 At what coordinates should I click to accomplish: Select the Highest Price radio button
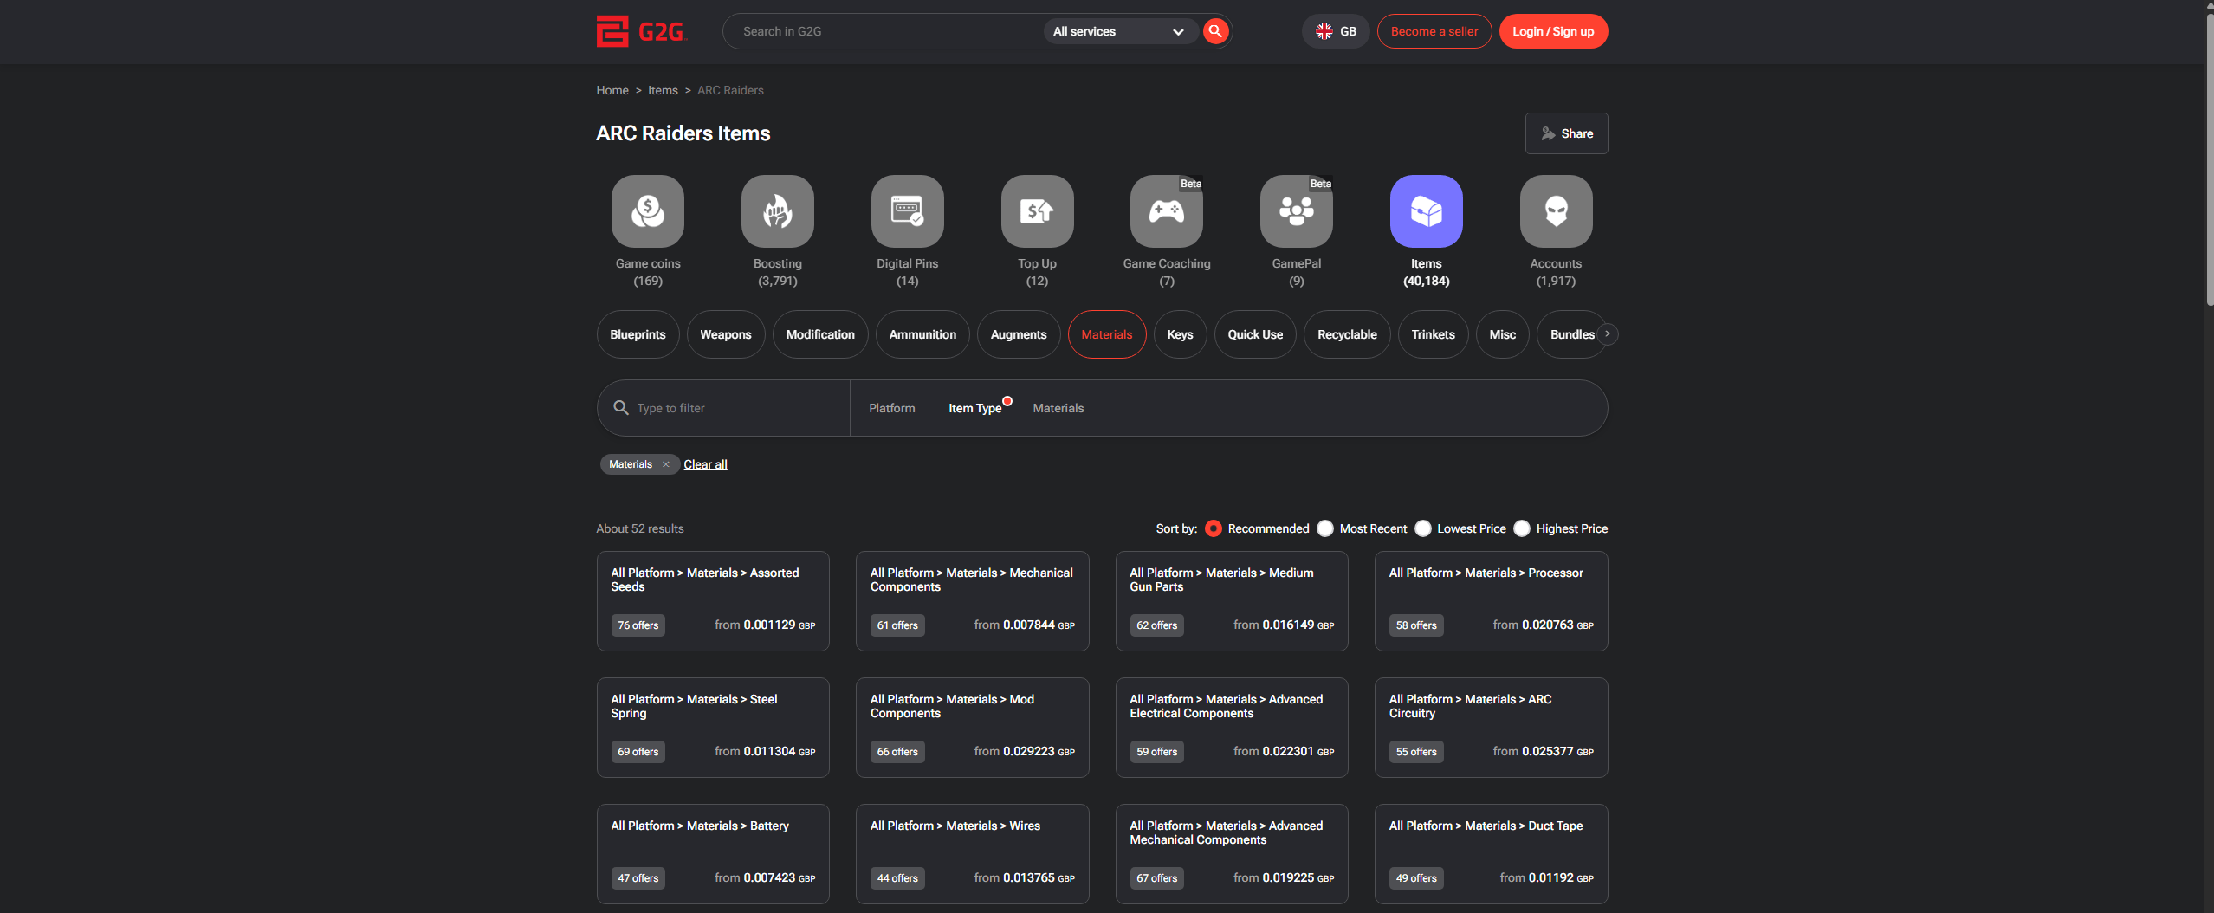(1522, 528)
